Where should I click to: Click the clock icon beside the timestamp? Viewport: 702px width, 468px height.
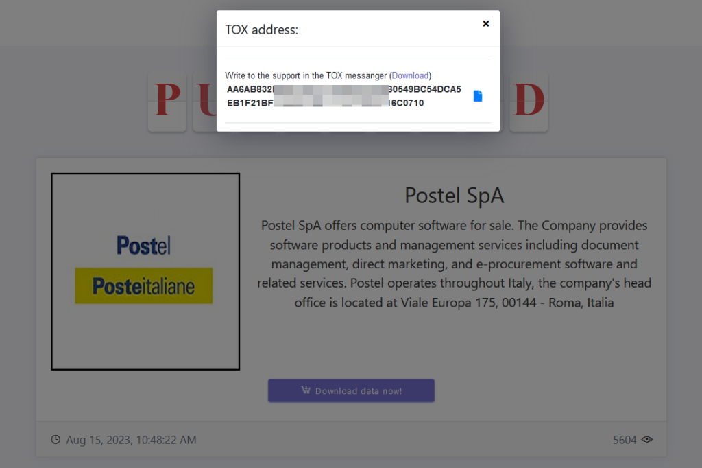[56, 439]
